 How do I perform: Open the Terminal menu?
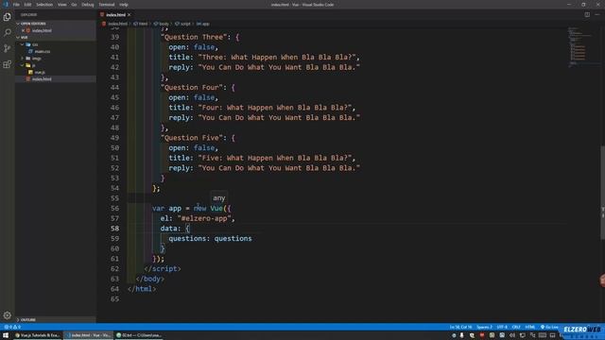pyautogui.click(x=107, y=5)
